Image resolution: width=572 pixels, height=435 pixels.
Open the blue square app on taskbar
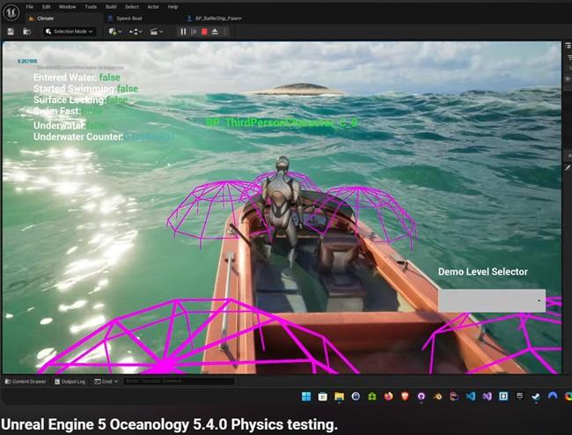point(503,396)
